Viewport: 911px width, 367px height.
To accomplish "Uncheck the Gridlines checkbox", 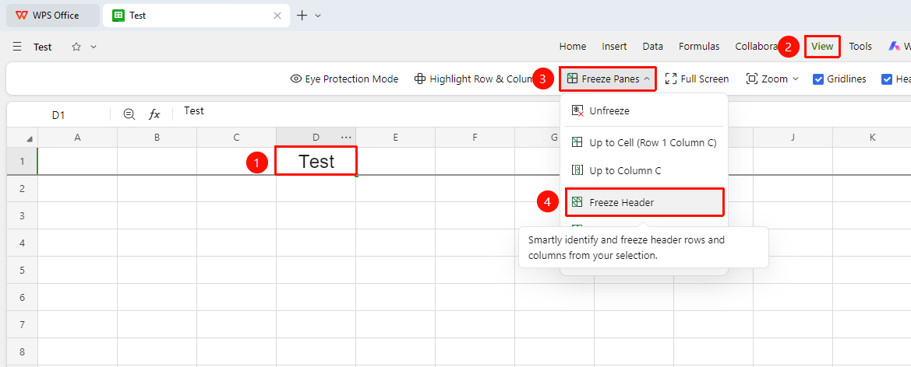I will (818, 79).
